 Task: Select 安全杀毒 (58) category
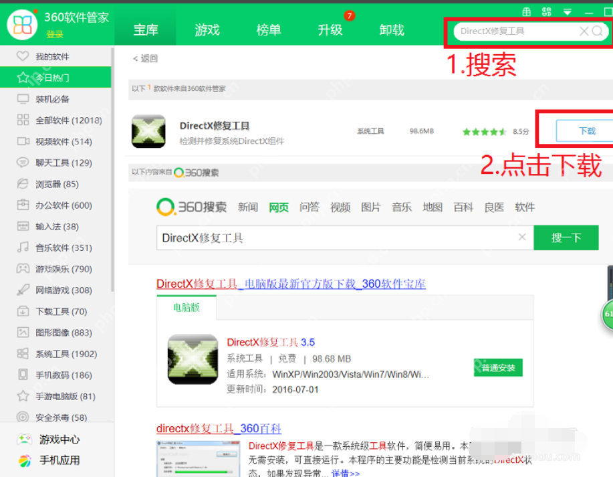click(55, 417)
